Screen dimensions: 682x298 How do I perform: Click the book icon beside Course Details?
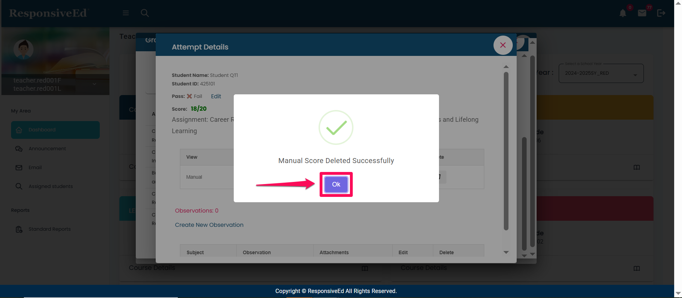click(365, 268)
